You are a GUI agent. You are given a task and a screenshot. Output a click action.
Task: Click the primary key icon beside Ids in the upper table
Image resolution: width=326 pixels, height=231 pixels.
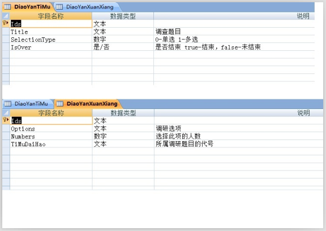point(6,23)
